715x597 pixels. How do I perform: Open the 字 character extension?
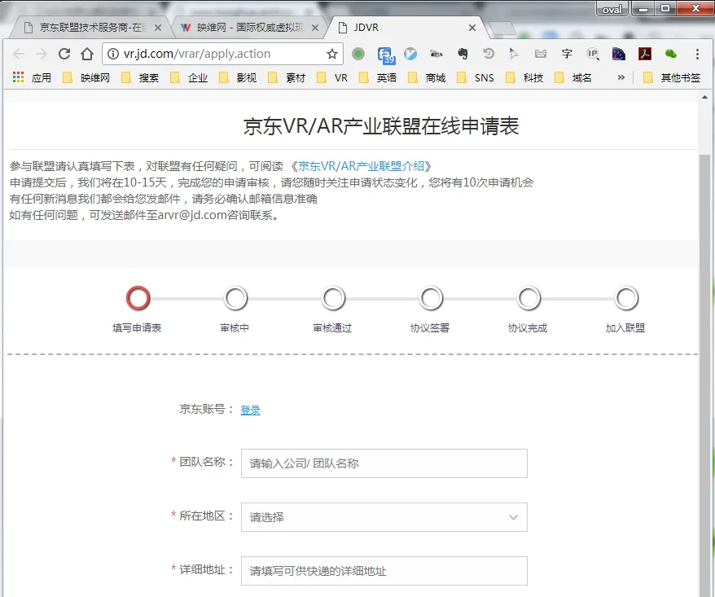point(567,54)
